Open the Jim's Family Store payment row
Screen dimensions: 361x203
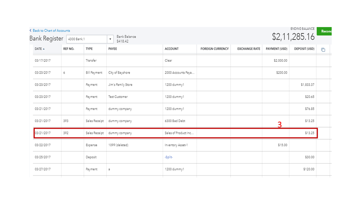120,85
